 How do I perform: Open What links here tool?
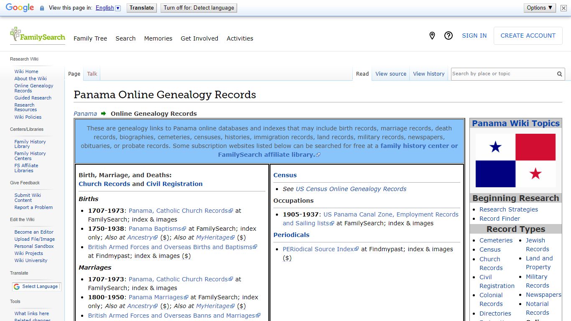(x=32, y=313)
